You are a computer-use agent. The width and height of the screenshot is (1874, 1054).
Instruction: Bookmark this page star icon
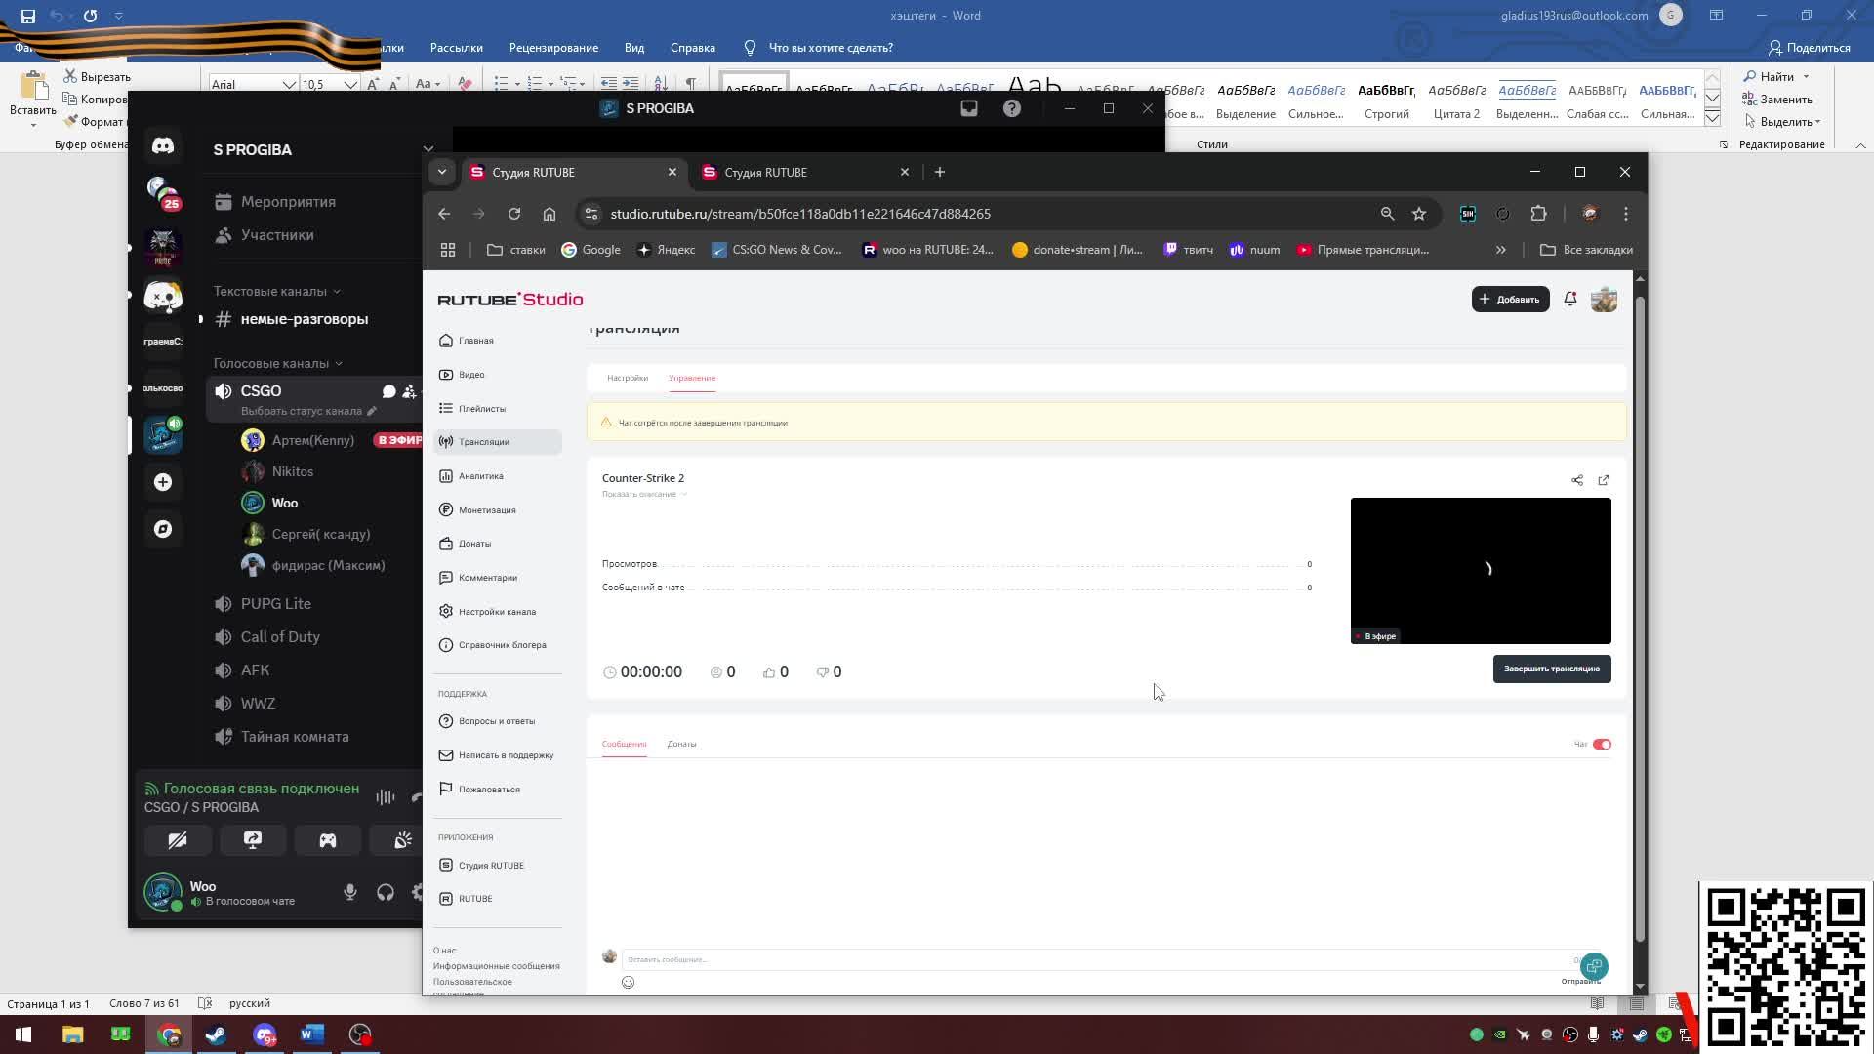(x=1419, y=214)
